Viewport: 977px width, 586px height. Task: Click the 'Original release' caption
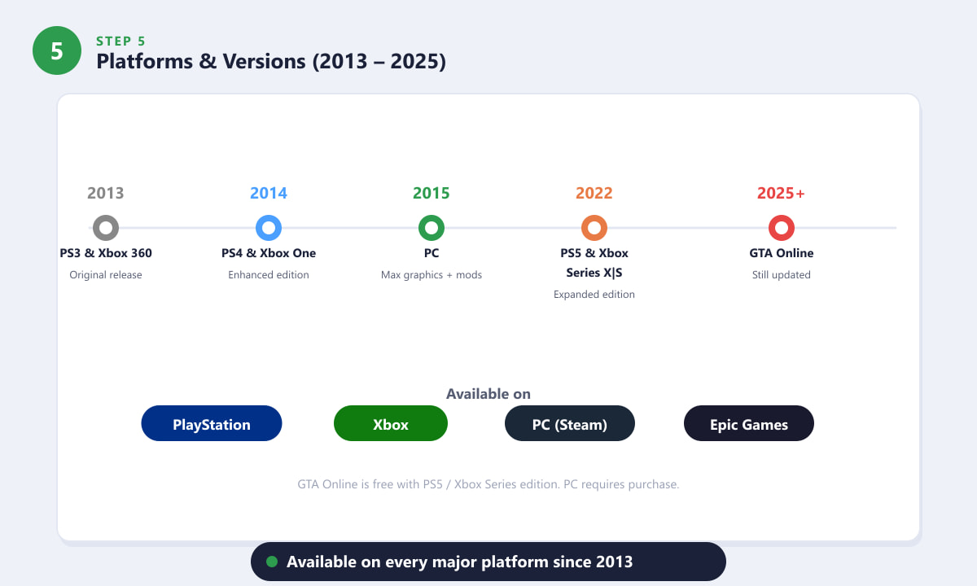click(x=106, y=275)
